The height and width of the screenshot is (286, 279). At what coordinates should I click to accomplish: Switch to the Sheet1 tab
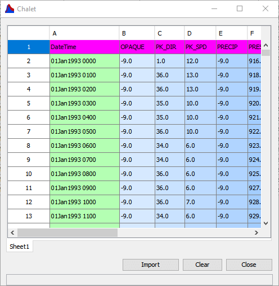point(20,247)
